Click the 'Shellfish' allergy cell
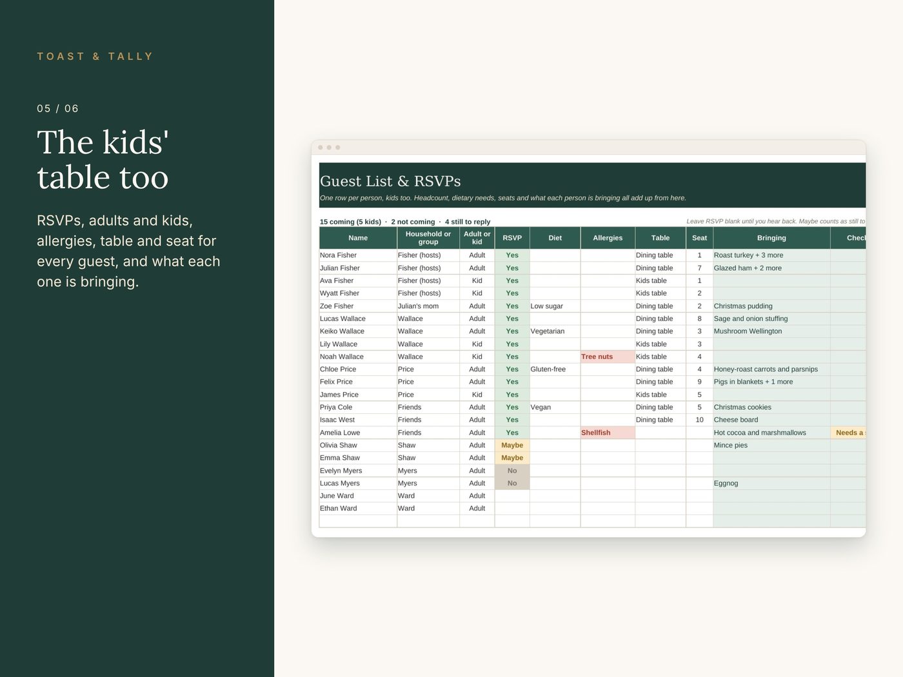The image size is (903, 677). pos(608,433)
